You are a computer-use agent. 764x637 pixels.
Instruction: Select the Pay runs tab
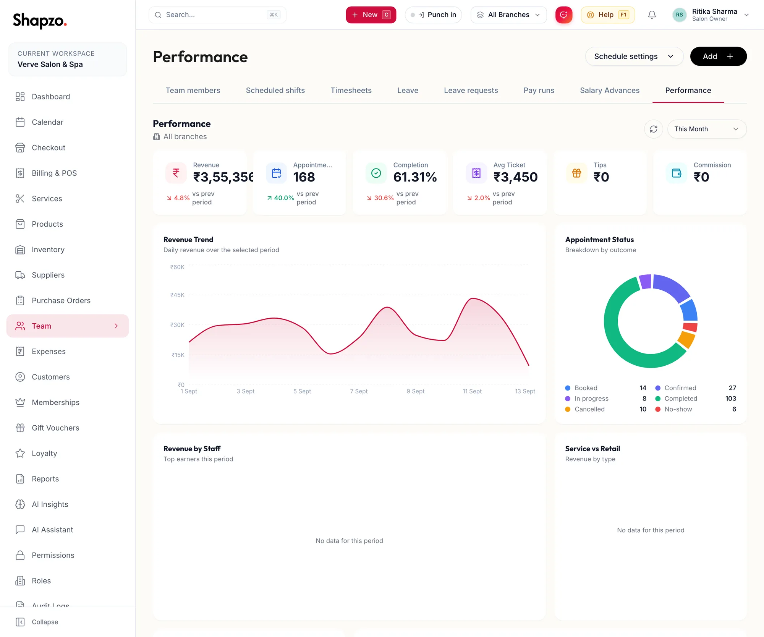coord(539,91)
